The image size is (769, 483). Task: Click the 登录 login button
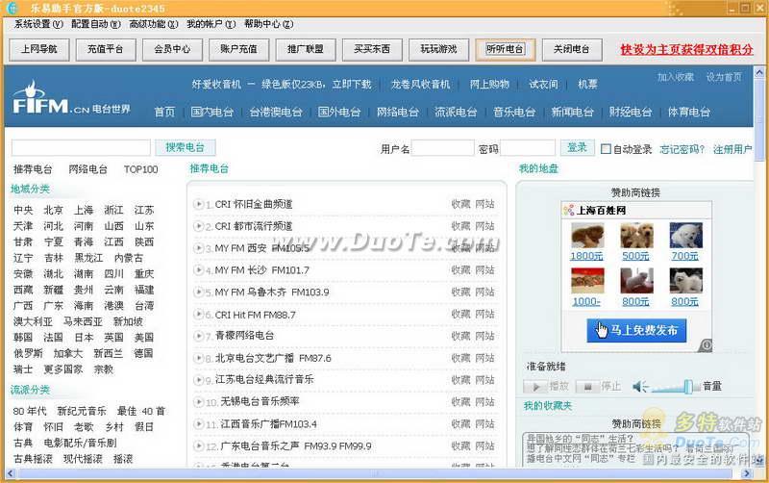[x=578, y=147]
